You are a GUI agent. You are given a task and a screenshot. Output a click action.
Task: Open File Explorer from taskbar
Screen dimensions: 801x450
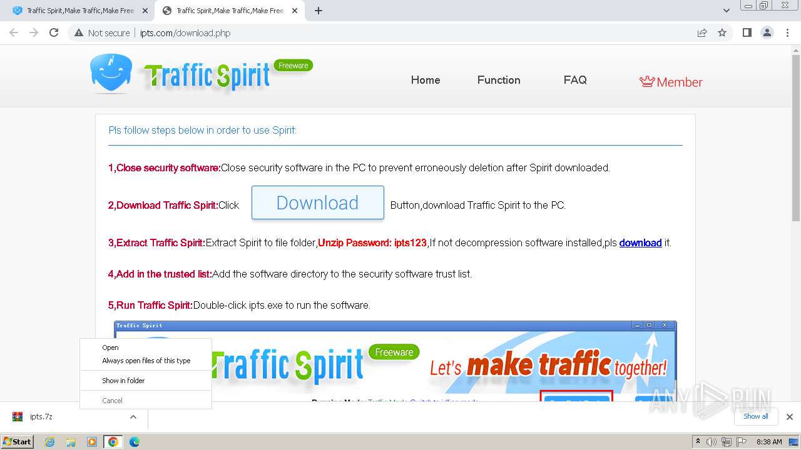[x=71, y=442]
